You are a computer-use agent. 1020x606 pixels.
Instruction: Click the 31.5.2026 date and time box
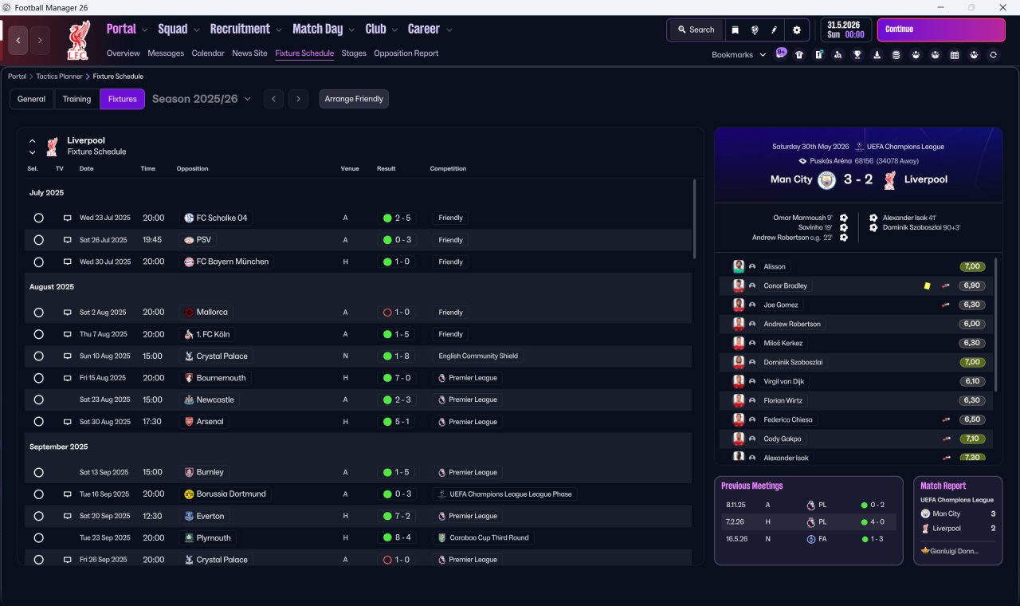[x=845, y=30]
